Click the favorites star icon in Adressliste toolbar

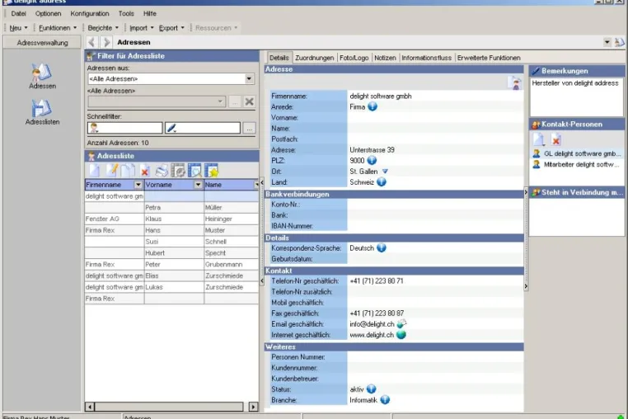212,171
